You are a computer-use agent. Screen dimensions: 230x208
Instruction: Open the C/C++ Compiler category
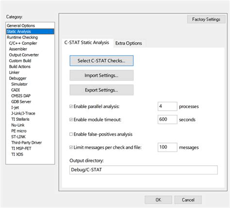click(x=23, y=43)
